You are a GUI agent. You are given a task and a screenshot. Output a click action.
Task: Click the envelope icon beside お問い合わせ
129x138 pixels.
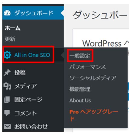pyautogui.click(x=7, y=126)
